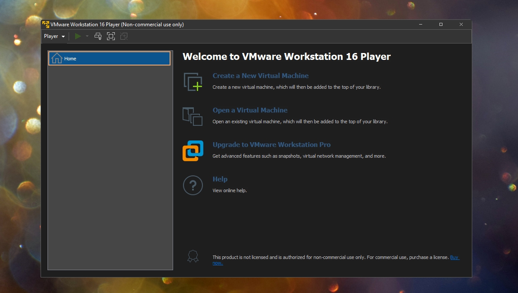Click the house icon next to Home
This screenshot has width=518, height=293.
pyautogui.click(x=57, y=58)
